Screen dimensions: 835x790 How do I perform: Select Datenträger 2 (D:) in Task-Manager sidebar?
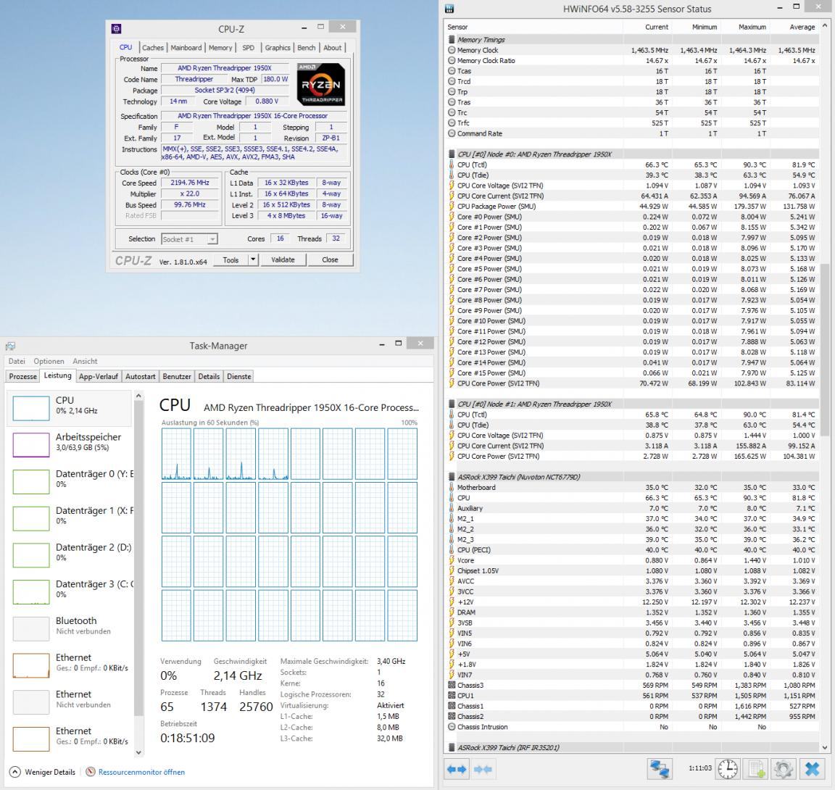point(70,554)
